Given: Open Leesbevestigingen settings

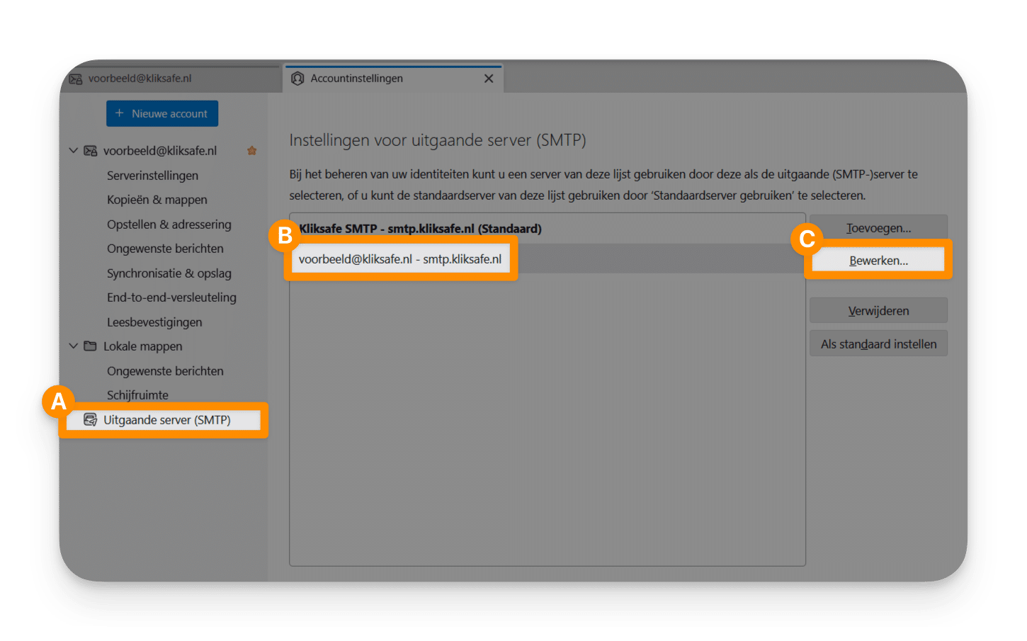Looking at the screenshot, I should tap(154, 322).
